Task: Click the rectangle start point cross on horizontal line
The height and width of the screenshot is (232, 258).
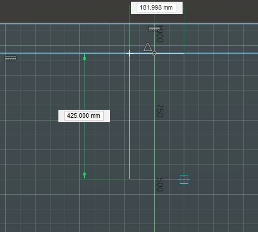Action: tap(129, 53)
